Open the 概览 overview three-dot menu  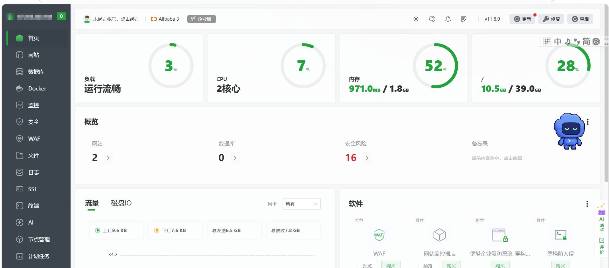(588, 122)
